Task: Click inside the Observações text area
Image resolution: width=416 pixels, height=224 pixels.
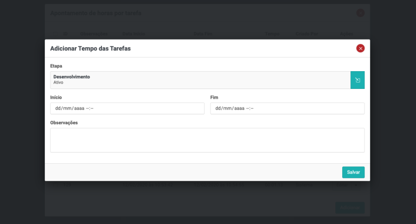Action: [207, 140]
